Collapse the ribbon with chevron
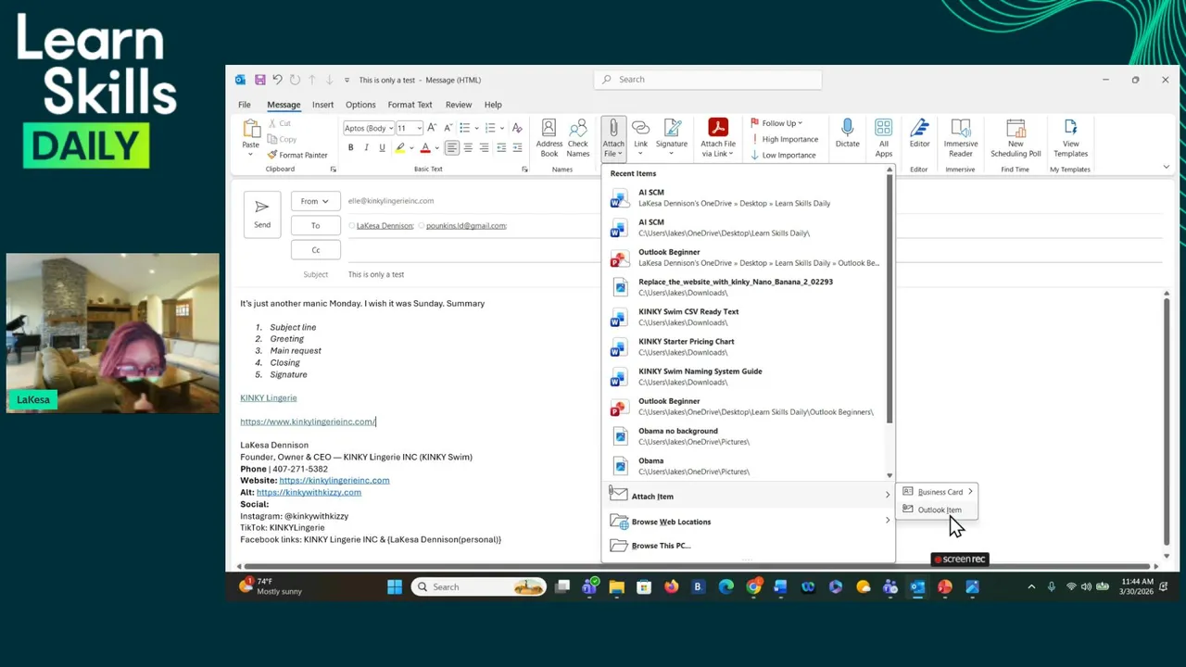Image resolution: width=1186 pixels, height=667 pixels. 1167,168
